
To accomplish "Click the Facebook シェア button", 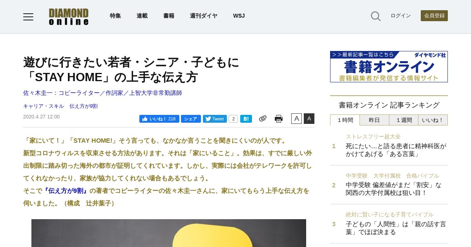I will (191, 119).
